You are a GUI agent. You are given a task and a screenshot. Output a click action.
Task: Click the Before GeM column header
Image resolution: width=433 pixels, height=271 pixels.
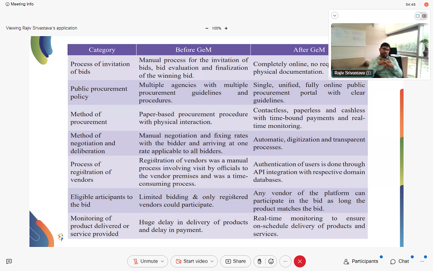pyautogui.click(x=193, y=50)
